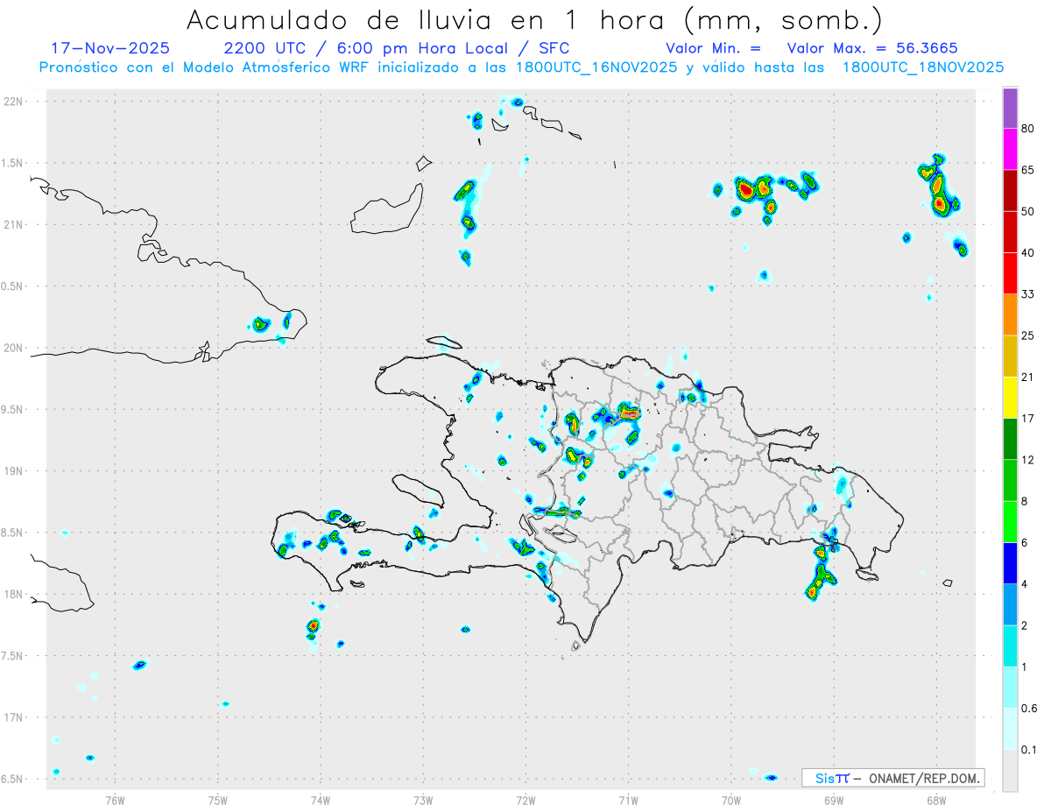The height and width of the screenshot is (812, 1051).
Task: Click the light blue 2–4 mm colorbar segment
Action: (x=1010, y=604)
